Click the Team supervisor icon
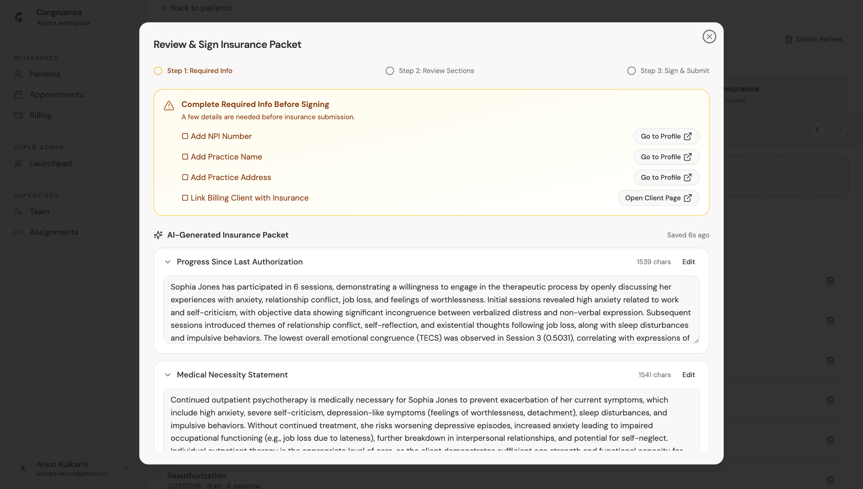The image size is (863, 489). click(x=19, y=212)
